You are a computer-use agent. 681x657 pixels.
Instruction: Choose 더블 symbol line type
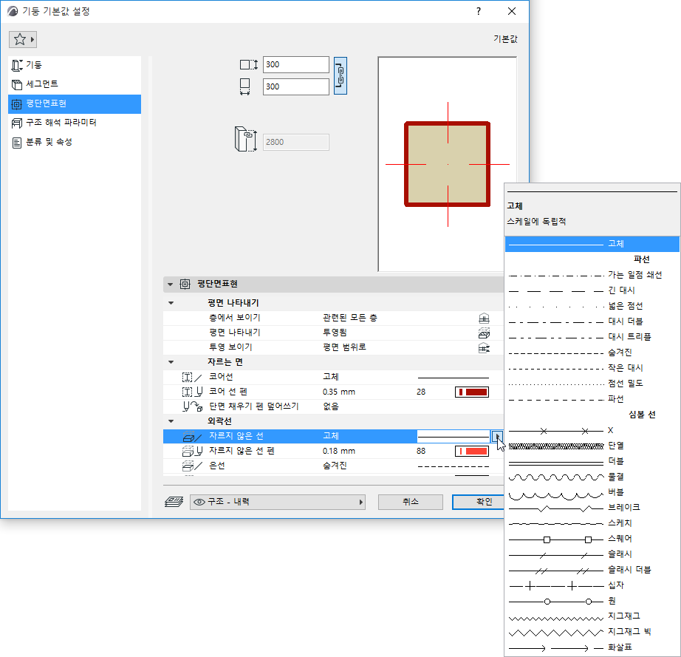(x=592, y=461)
